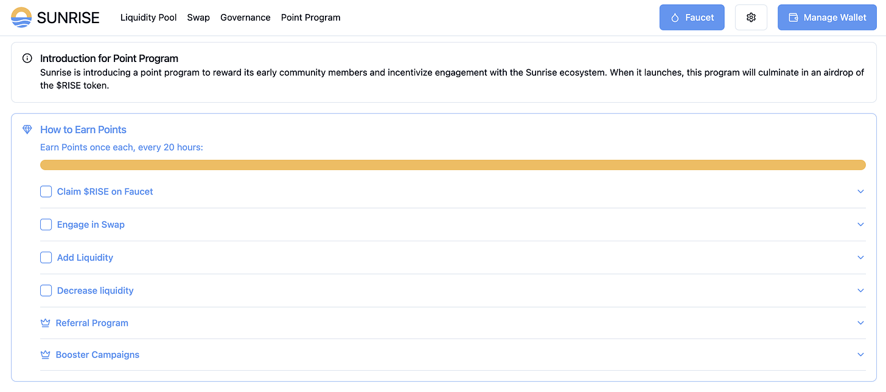The height and width of the screenshot is (392, 886).
Task: Tick the Engage in Swap checkbox
Action: click(x=46, y=224)
